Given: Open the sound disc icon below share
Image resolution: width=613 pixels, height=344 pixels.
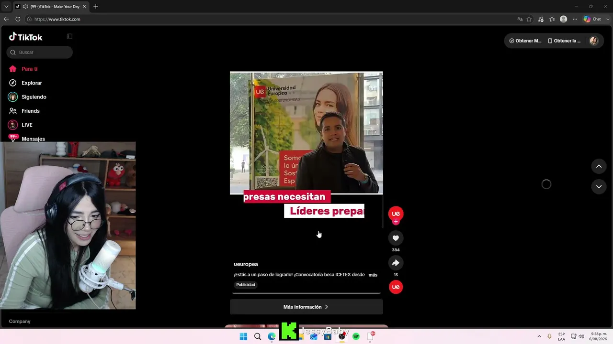Looking at the screenshot, I should 396,287.
